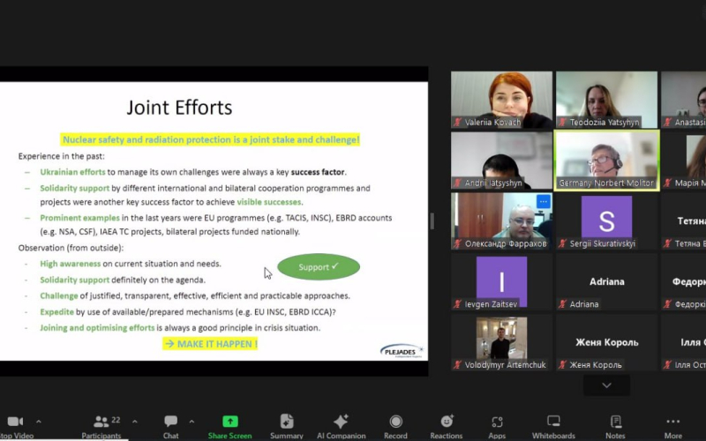Click 'Ukrainian efforts' green text

(72, 172)
